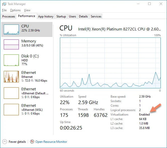167x148 pixels.
Task: Click the 1598 threads count
Action: tap(83, 115)
